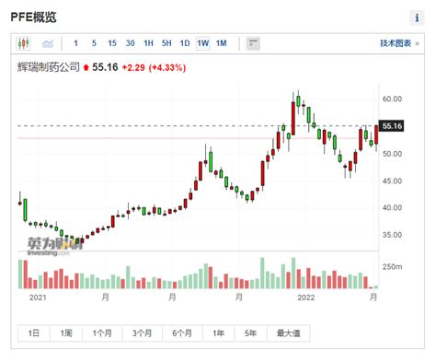
Task: Set interval to 1H
Action: click(148, 43)
